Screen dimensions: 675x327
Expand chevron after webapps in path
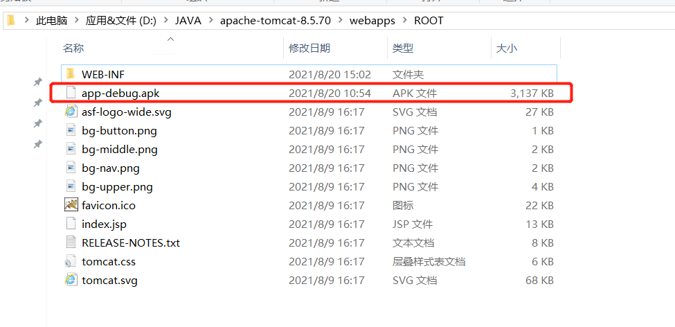point(405,21)
